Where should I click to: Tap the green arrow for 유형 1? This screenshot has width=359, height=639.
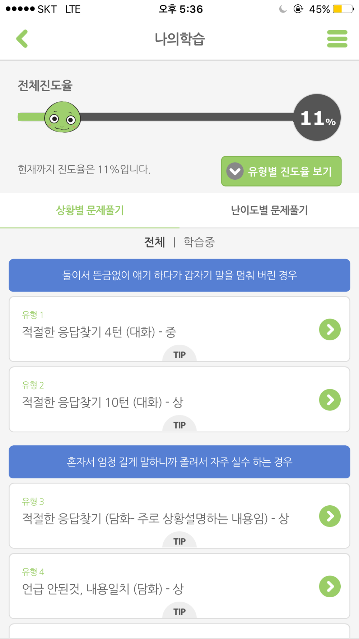click(x=330, y=329)
